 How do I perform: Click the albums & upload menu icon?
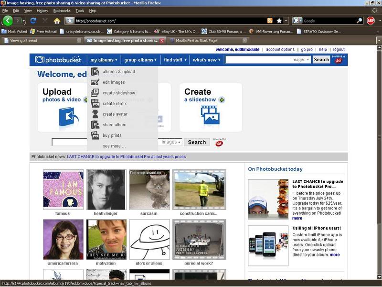[x=95, y=71]
